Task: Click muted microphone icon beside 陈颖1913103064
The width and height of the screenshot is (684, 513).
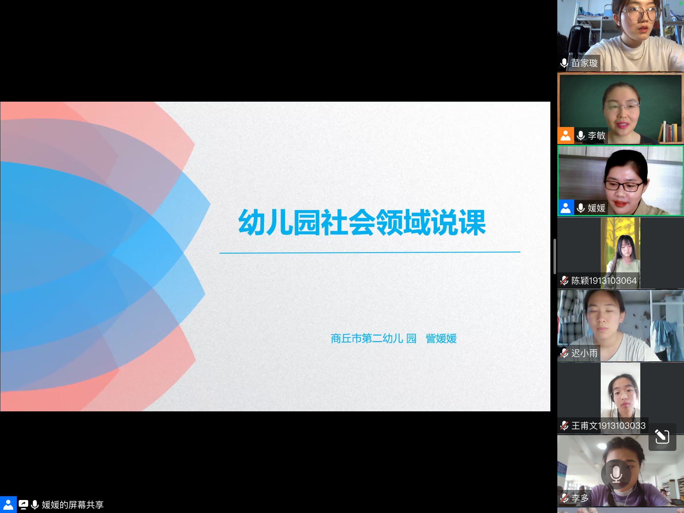Action: [x=564, y=281]
